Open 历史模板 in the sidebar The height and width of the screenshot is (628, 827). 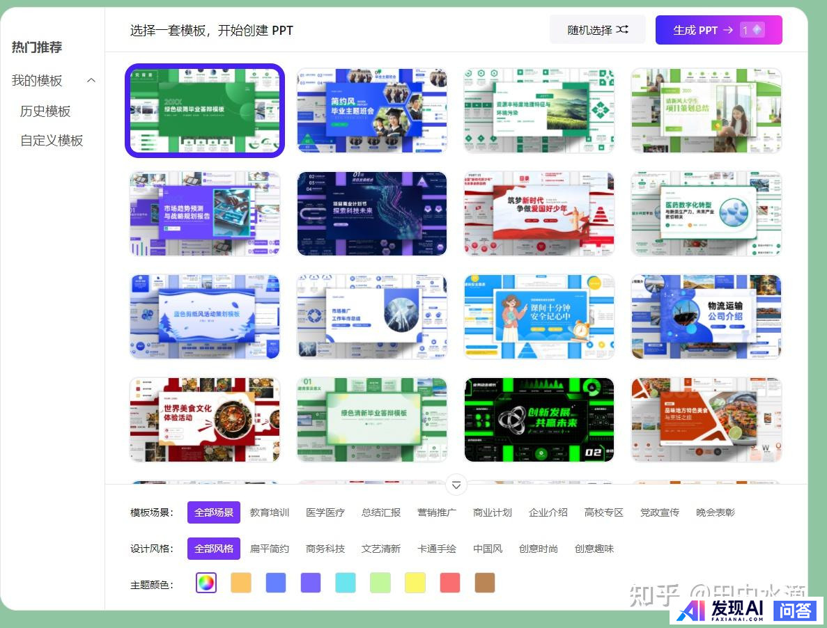tap(45, 111)
